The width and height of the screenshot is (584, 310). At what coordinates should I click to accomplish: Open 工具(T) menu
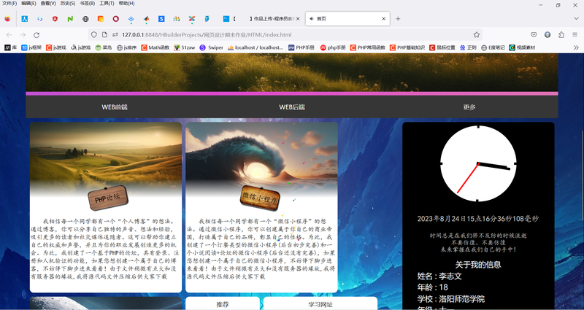107,4
